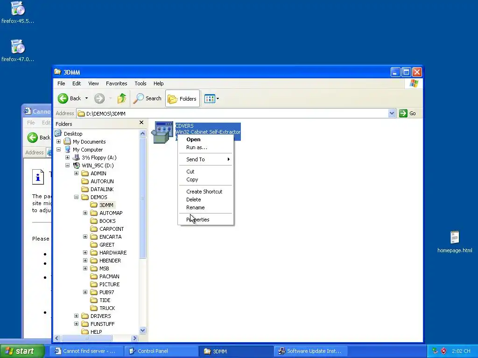The height and width of the screenshot is (358, 478).
Task: Expand the HARDWARE folder node
Action: 85,252
